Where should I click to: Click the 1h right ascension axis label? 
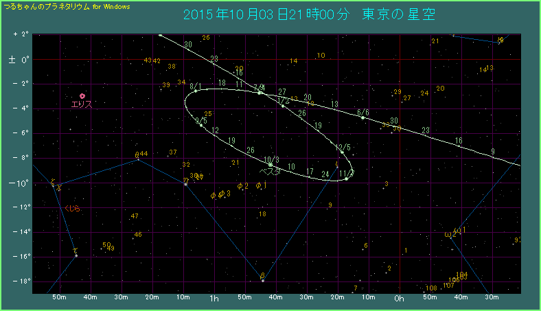pos(214,299)
